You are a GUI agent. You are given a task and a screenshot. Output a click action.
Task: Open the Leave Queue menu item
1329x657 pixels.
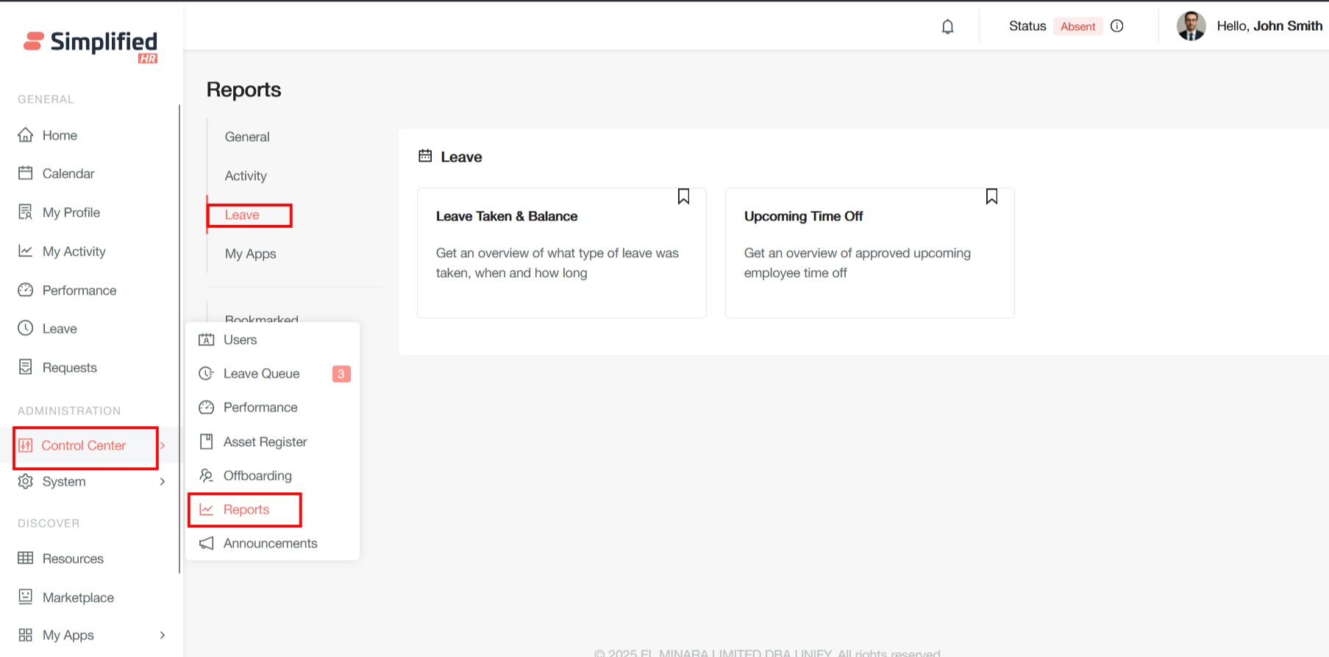(x=261, y=374)
